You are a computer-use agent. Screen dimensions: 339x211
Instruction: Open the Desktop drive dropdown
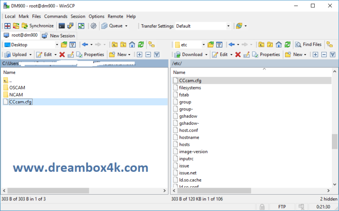tap(57, 44)
